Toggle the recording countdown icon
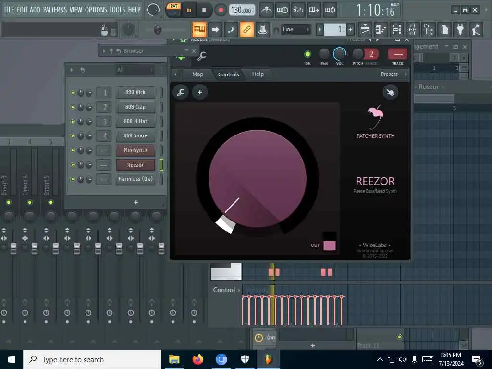492x369 pixels. tap(298, 11)
